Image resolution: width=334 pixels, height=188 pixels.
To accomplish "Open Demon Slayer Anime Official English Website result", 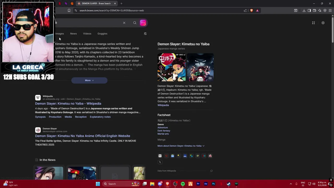I will (x=82, y=136).
